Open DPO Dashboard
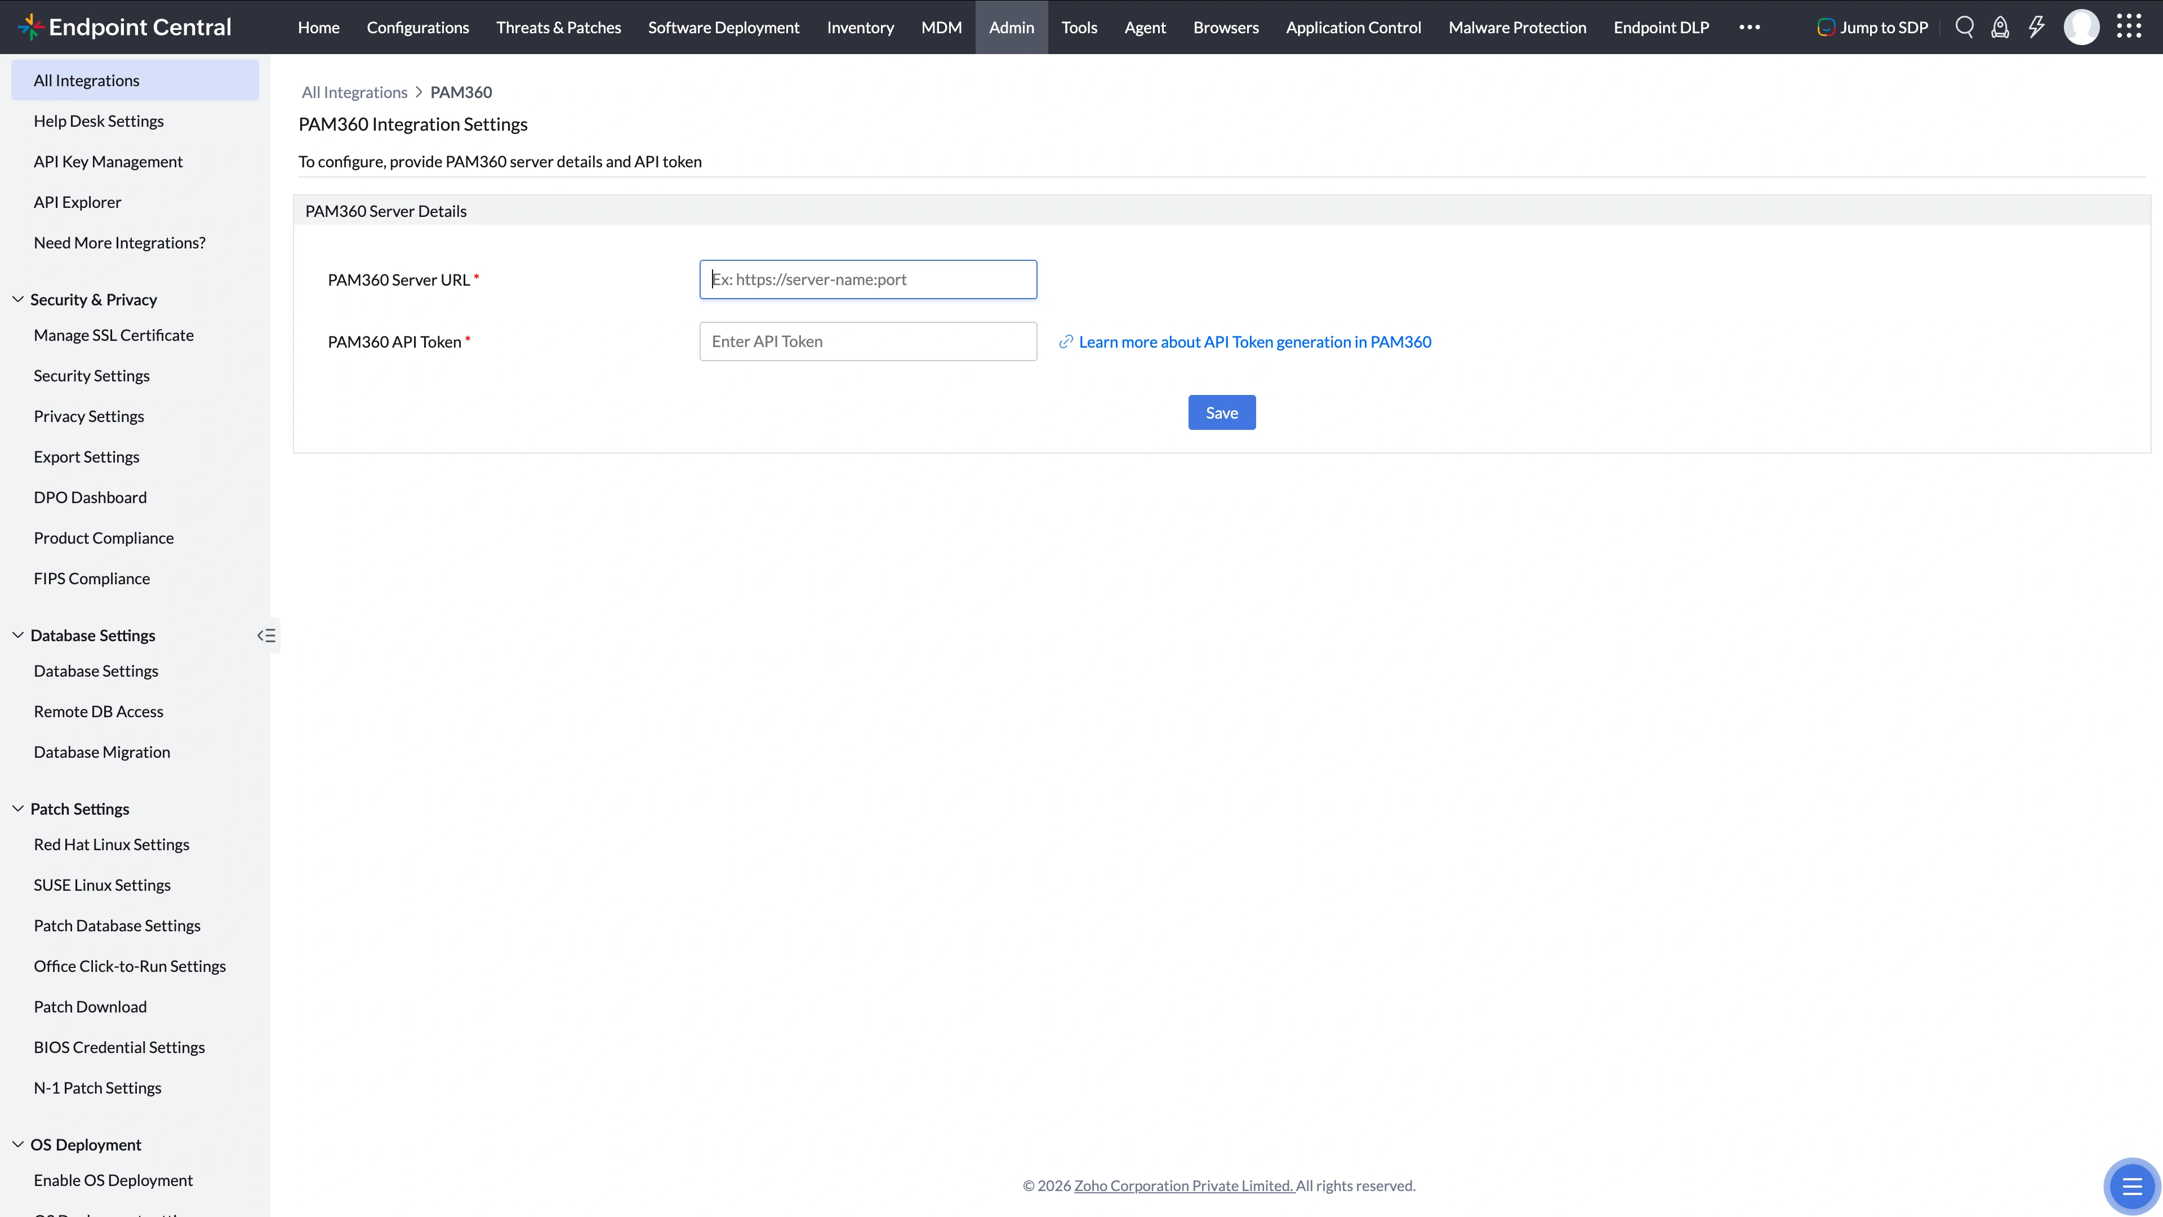The width and height of the screenshot is (2163, 1217). (x=90, y=497)
